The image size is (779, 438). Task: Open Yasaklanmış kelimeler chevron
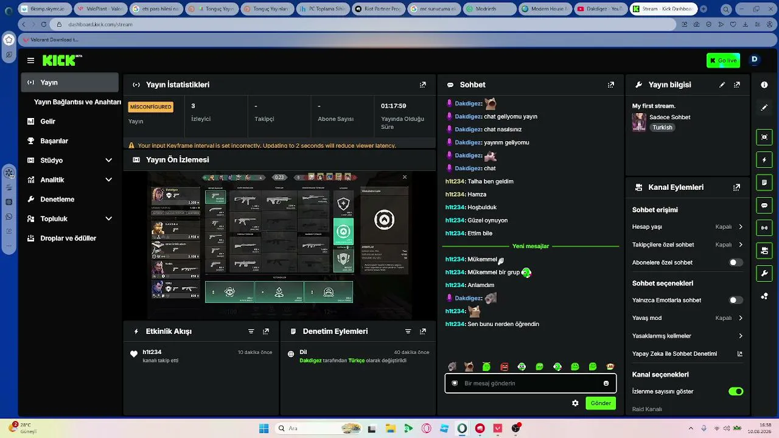[x=741, y=336]
